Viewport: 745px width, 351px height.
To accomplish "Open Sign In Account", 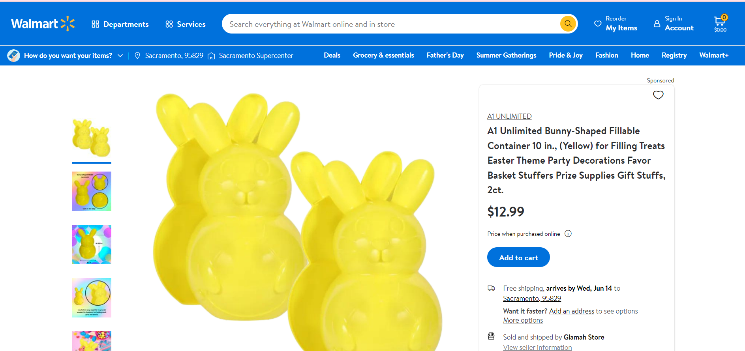I will (674, 24).
